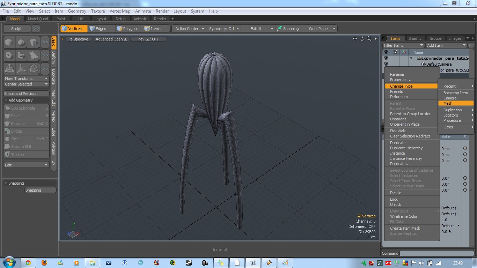Click the Windows Start button
Screen dimensions: 477x268
coord(9,262)
